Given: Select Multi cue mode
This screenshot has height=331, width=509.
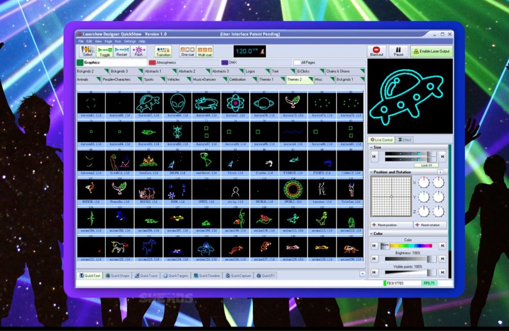Looking at the screenshot, I should tap(205, 51).
